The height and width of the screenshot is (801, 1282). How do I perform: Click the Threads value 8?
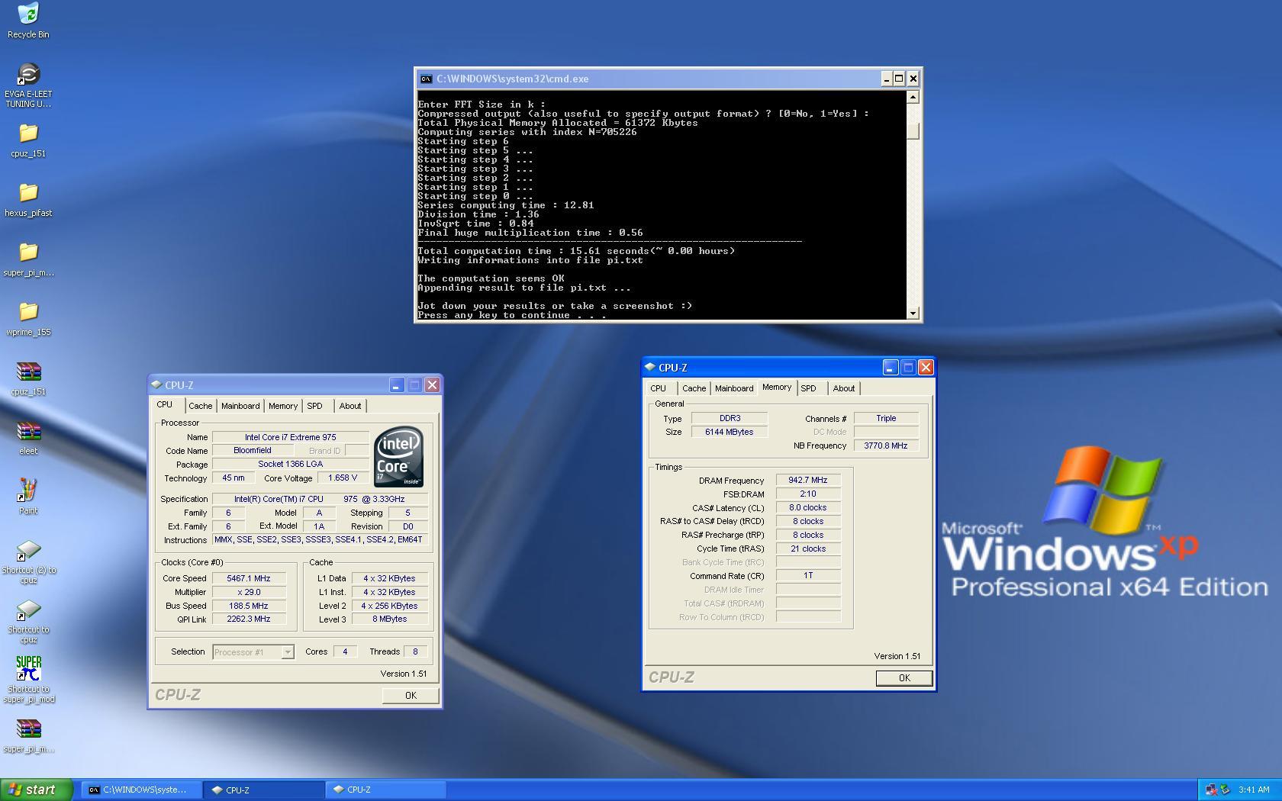click(x=415, y=652)
